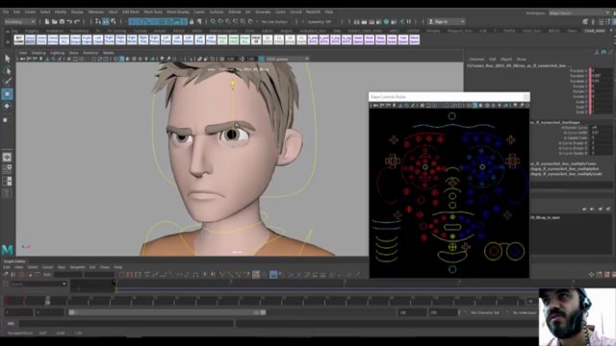The image size is (616, 346).
Task: Toggle highlighted shading icon in Face Controls Picker
Action: tap(475, 106)
